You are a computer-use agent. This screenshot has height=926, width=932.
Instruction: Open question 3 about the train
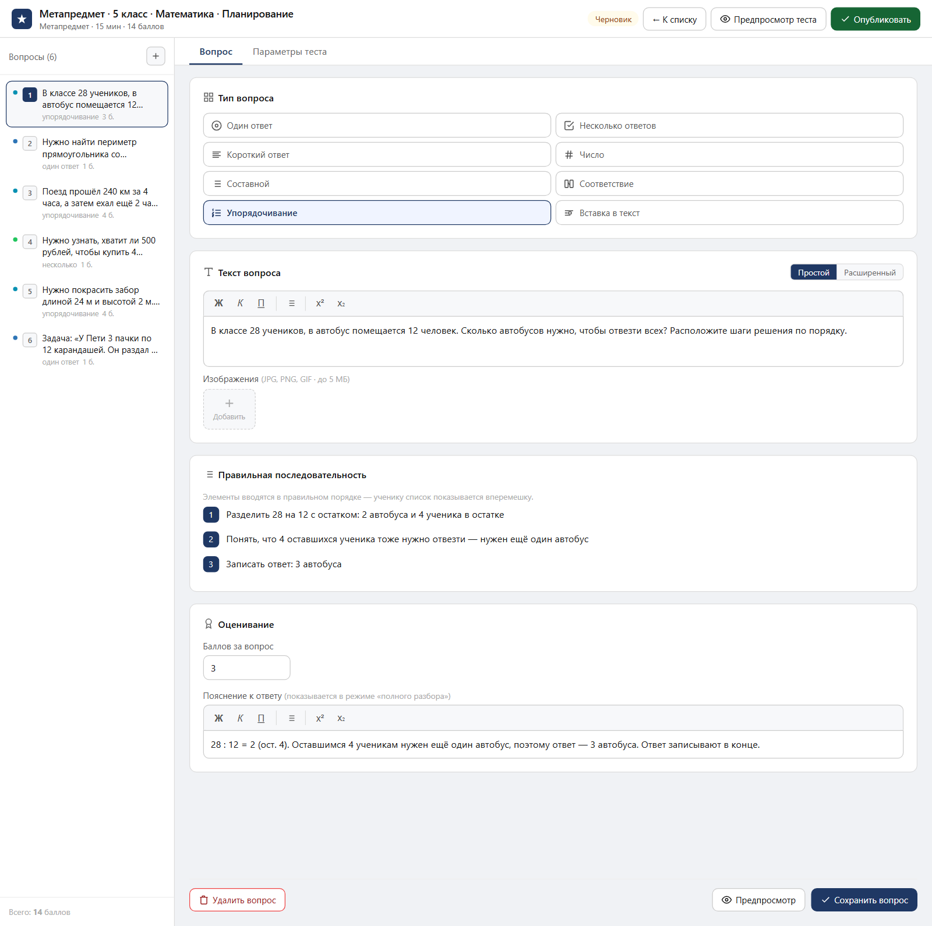point(87,203)
